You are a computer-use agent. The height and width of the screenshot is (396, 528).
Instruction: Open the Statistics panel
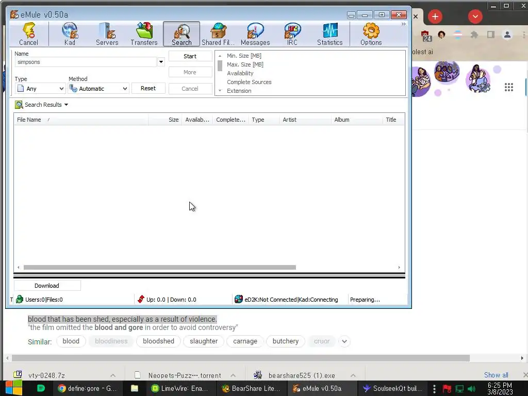click(x=329, y=34)
